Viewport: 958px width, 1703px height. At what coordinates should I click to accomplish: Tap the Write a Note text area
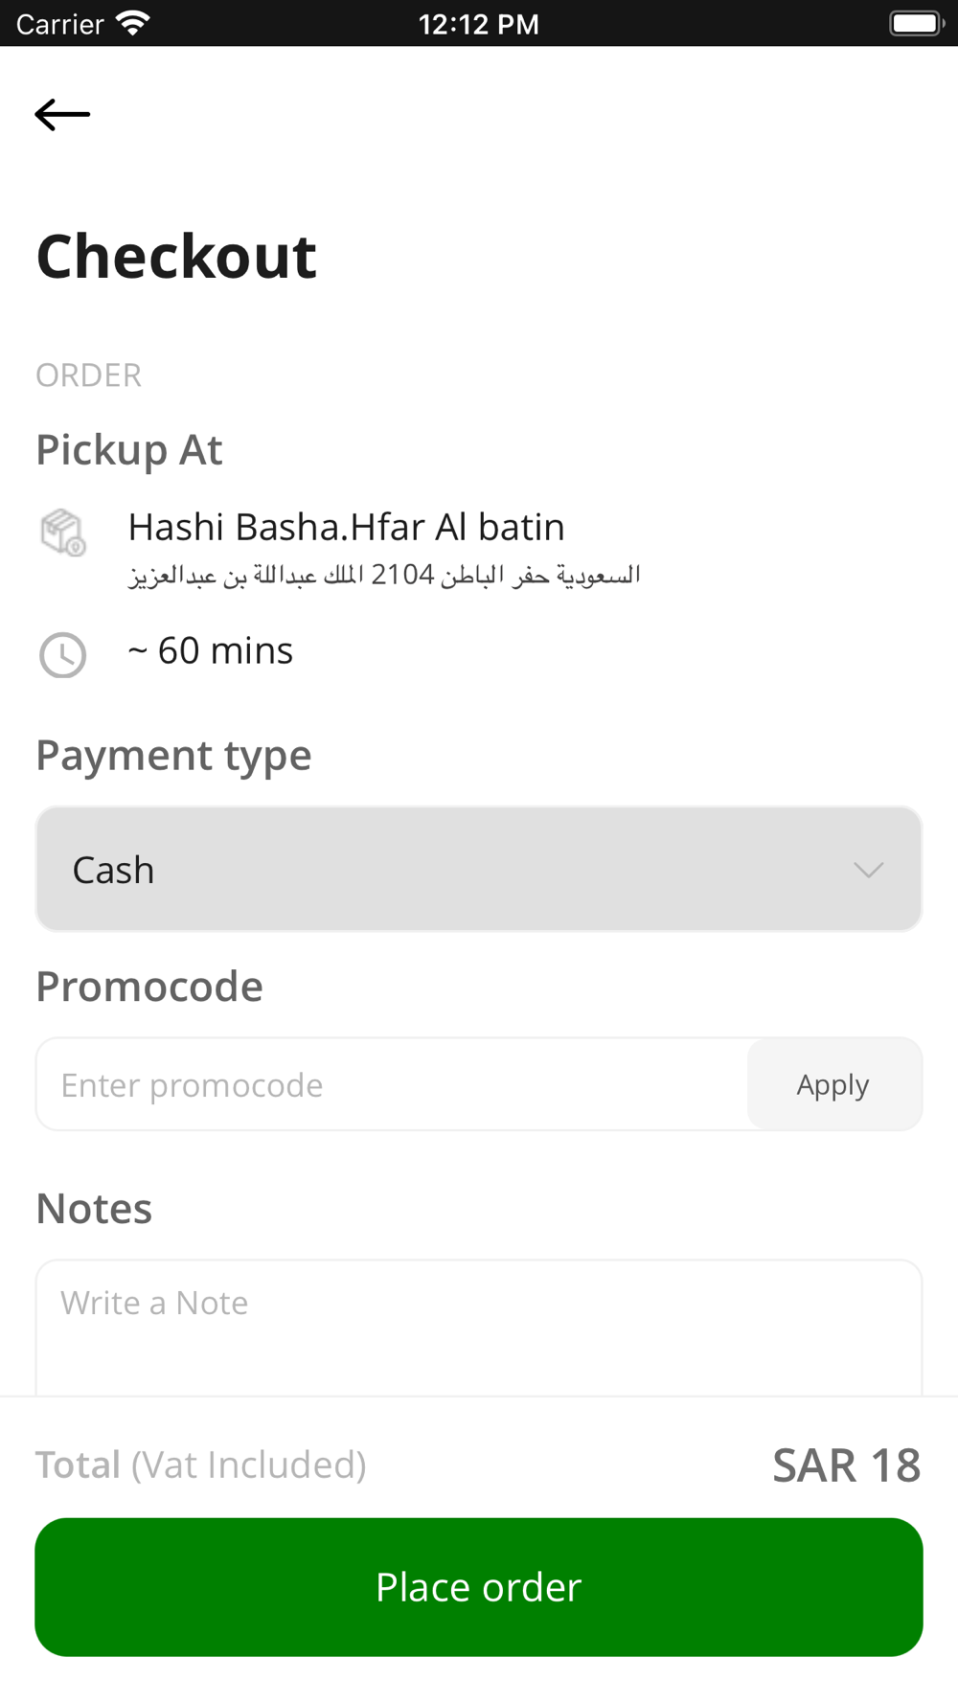point(479,1328)
